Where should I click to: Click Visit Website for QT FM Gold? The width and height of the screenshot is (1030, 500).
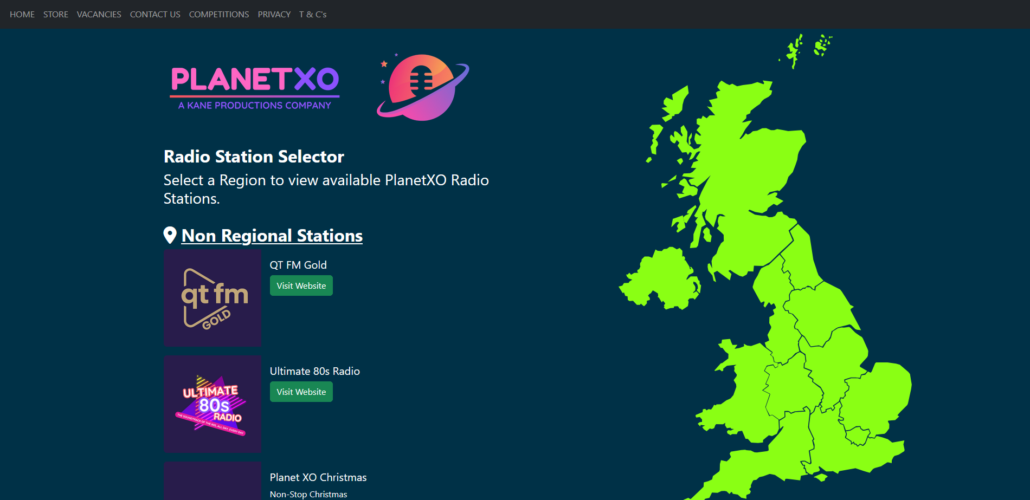click(x=301, y=285)
